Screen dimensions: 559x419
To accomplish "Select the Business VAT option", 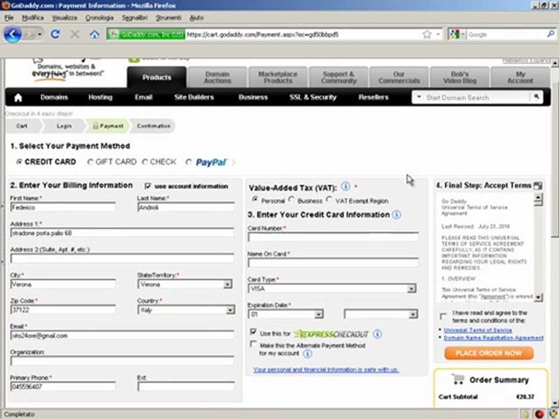I will click(x=291, y=200).
